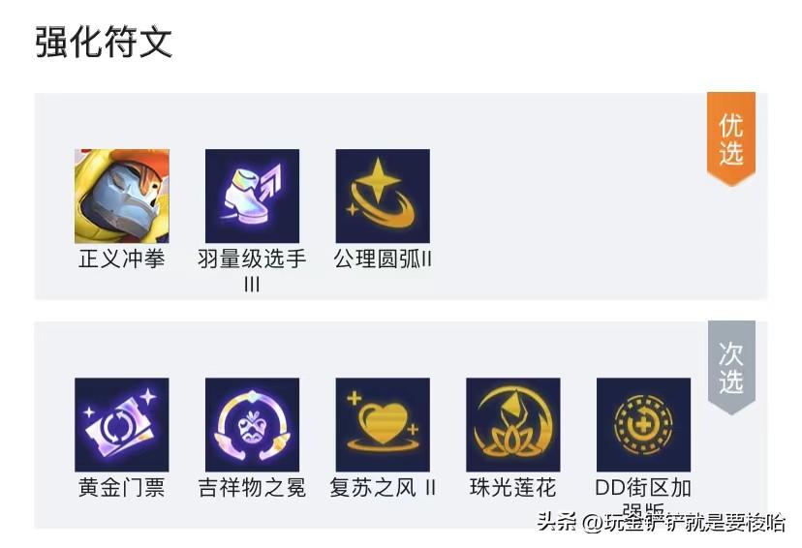The image size is (802, 548).
Task: Click the 复苏之风 II text label
Action: click(383, 487)
